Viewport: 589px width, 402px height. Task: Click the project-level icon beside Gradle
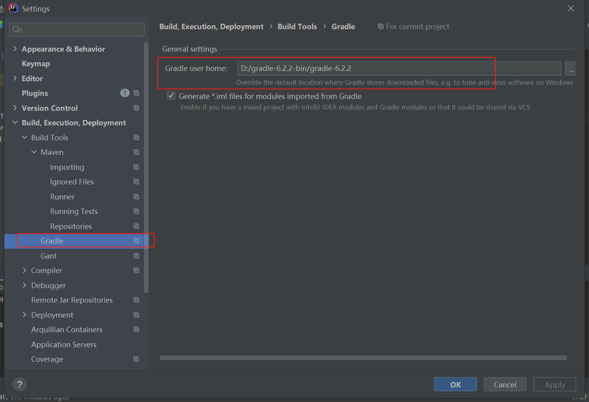pyautogui.click(x=136, y=241)
